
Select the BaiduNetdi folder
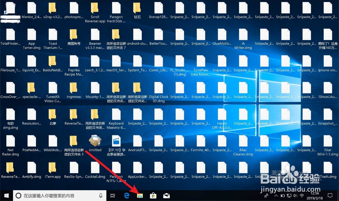coord(53,63)
